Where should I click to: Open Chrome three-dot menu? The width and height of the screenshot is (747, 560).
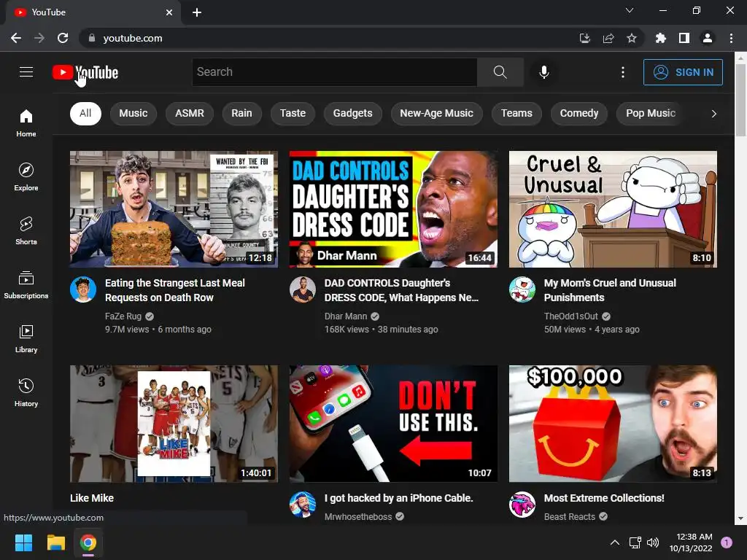(x=731, y=38)
